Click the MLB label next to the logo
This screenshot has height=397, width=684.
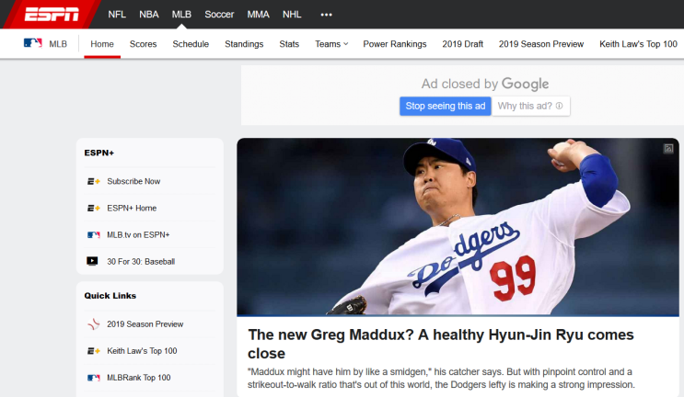pos(58,44)
